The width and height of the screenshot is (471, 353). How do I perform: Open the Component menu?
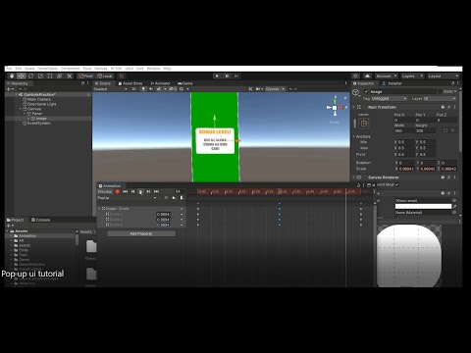pos(70,69)
